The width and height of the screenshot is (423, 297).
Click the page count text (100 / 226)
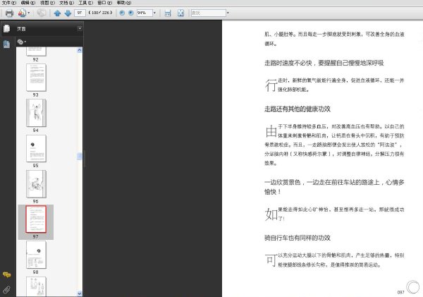[x=100, y=13]
